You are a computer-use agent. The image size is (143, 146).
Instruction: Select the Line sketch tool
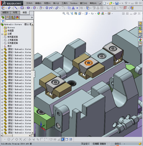pyautogui.click(x=16, y=8)
